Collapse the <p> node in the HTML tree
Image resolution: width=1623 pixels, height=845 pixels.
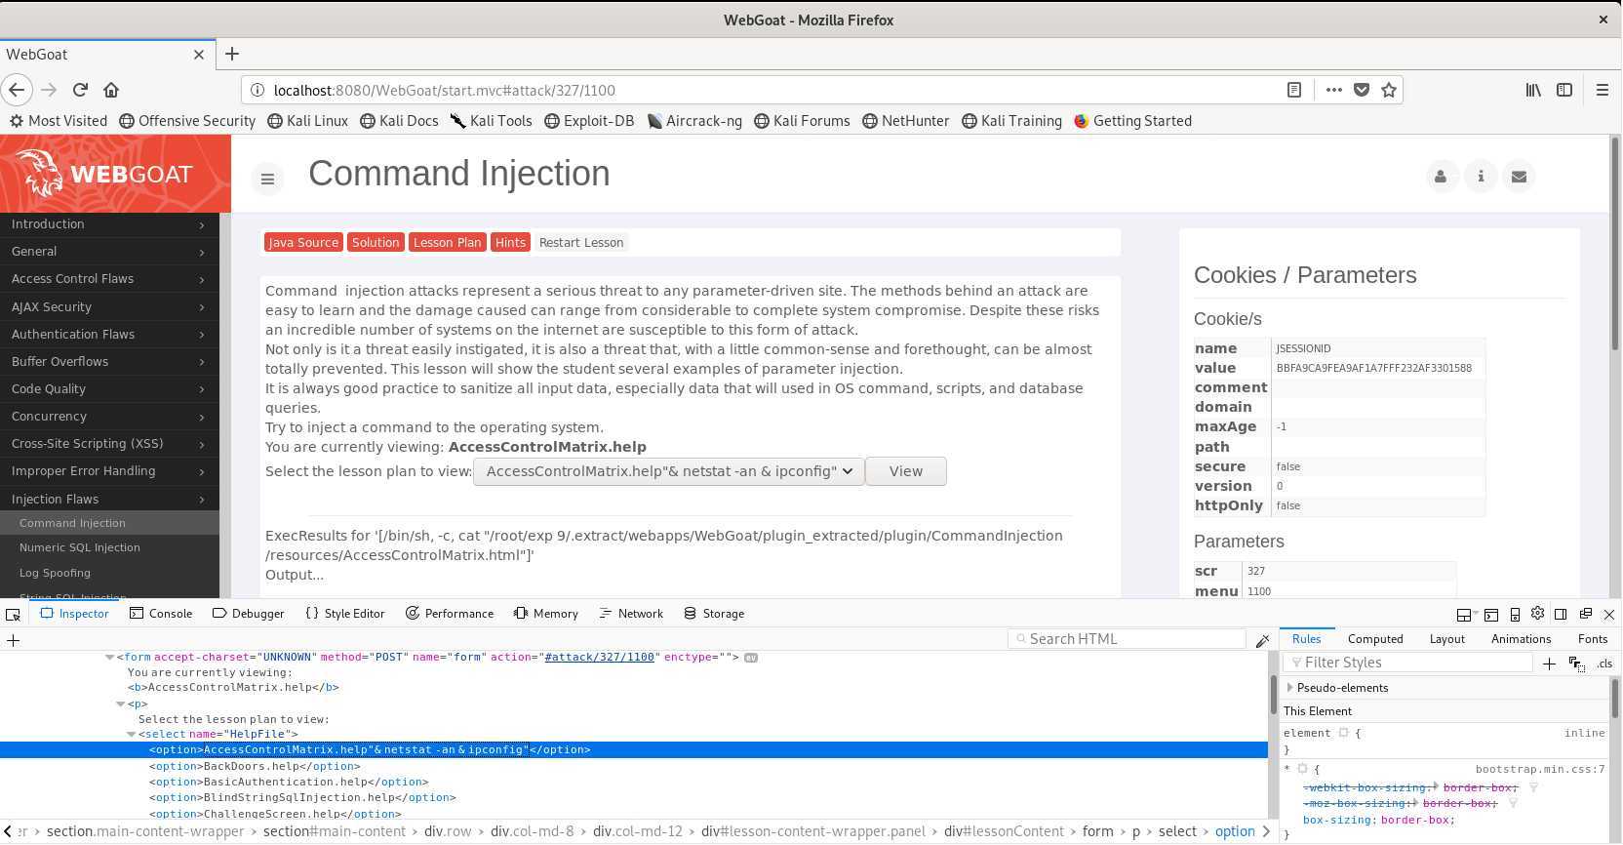click(121, 704)
